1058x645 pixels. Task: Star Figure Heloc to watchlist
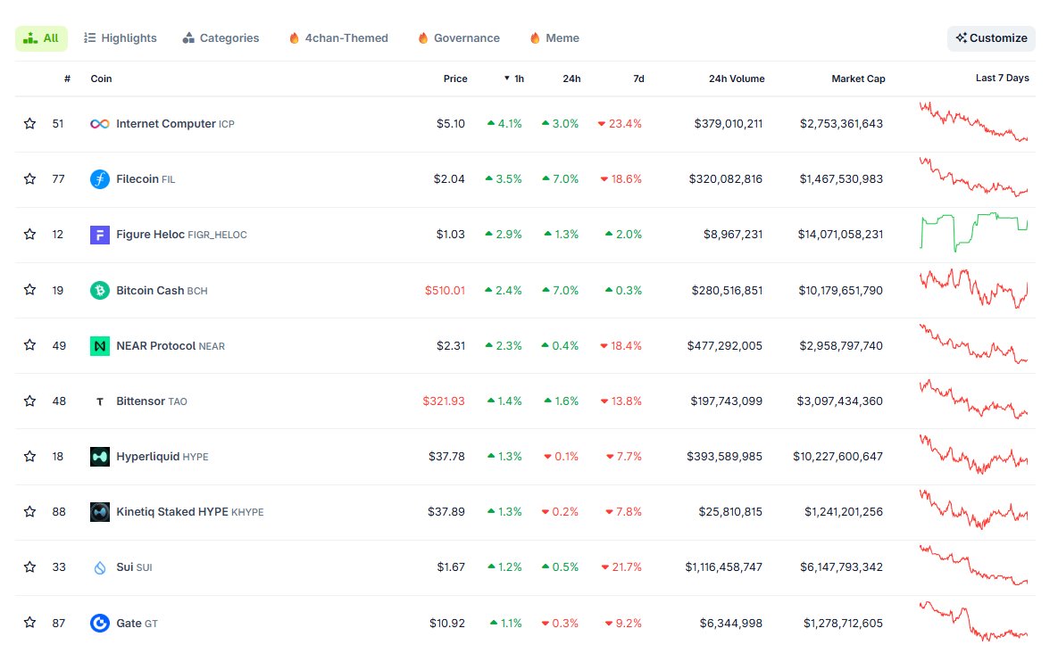click(x=29, y=234)
